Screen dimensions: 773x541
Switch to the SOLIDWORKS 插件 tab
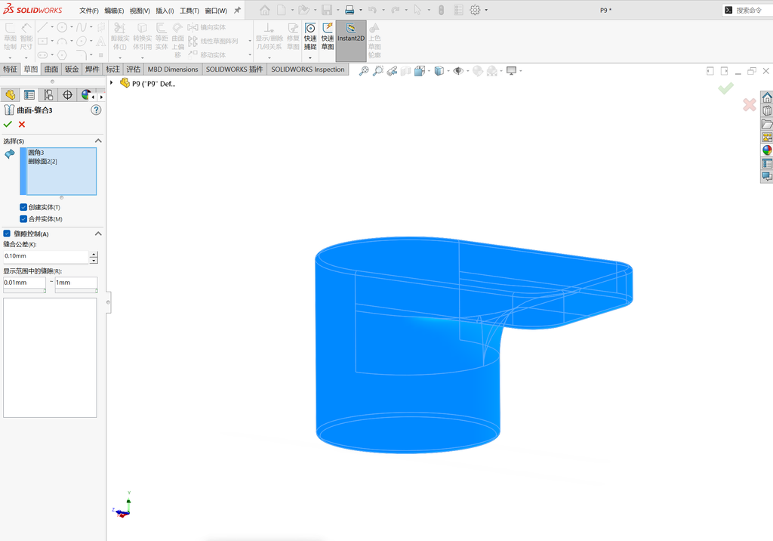tap(235, 69)
